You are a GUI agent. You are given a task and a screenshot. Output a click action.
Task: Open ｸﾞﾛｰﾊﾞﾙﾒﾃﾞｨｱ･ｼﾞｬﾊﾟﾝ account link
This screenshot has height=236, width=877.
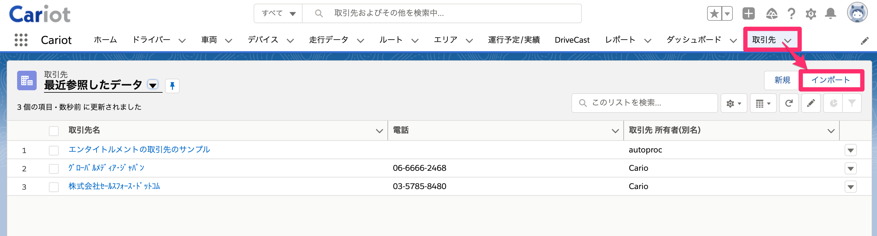(x=106, y=168)
